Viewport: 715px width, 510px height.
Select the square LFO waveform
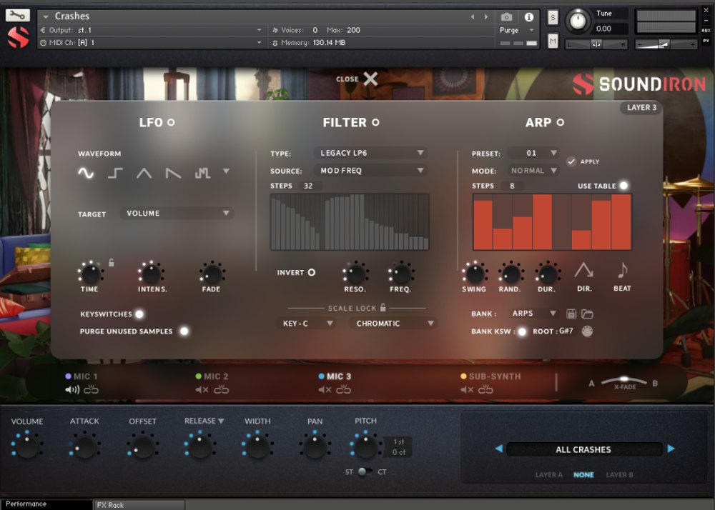114,173
